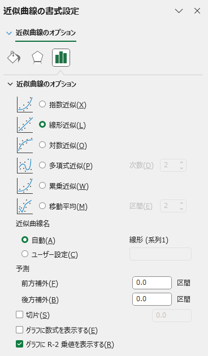208x356 pixels.
Task: Close the 近似曲線の書式設定 pane
Action: tap(197, 11)
